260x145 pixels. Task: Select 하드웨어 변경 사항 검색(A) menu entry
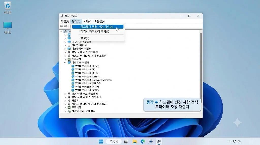(98, 27)
